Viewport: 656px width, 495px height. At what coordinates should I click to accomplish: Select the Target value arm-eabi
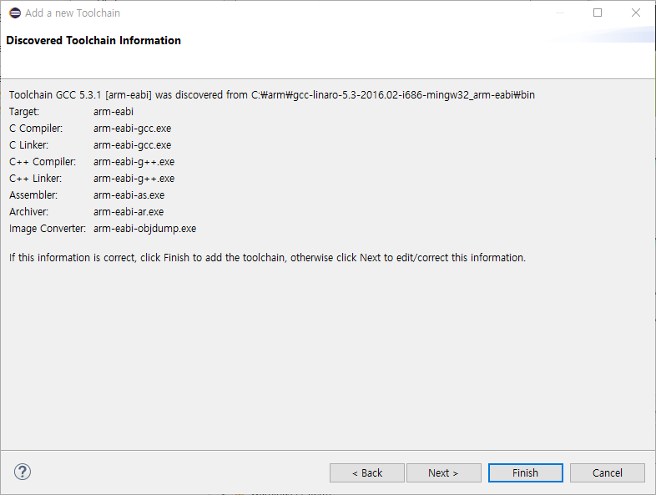[x=114, y=112]
